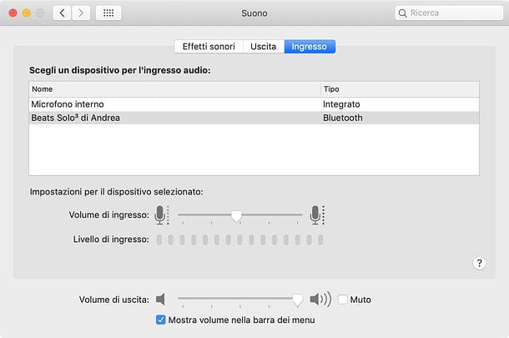The height and width of the screenshot is (338, 509).
Task: Go forward with the right chevron button
Action: pos(81,13)
